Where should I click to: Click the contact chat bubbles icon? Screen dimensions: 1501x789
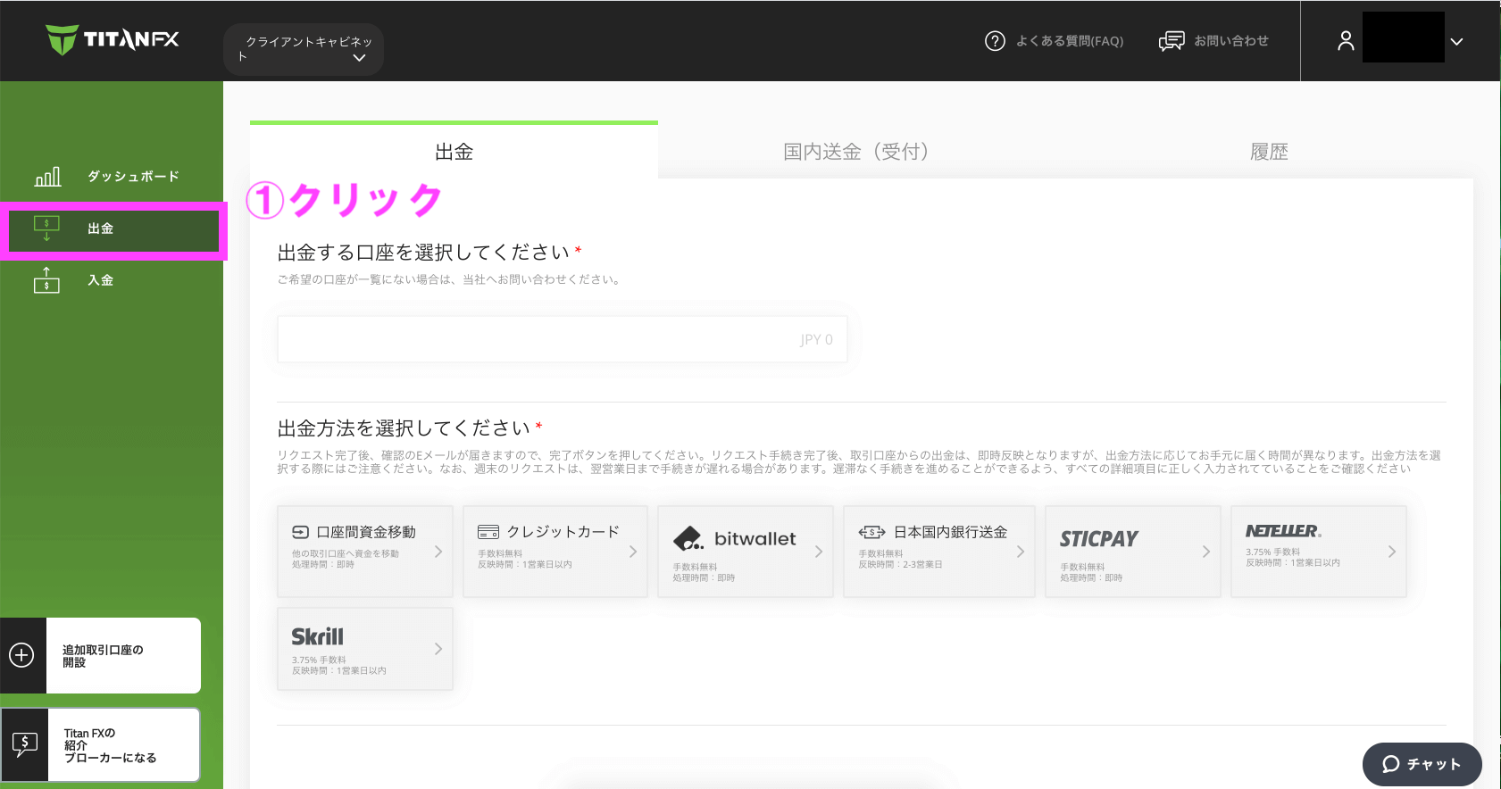pyautogui.click(x=1172, y=41)
